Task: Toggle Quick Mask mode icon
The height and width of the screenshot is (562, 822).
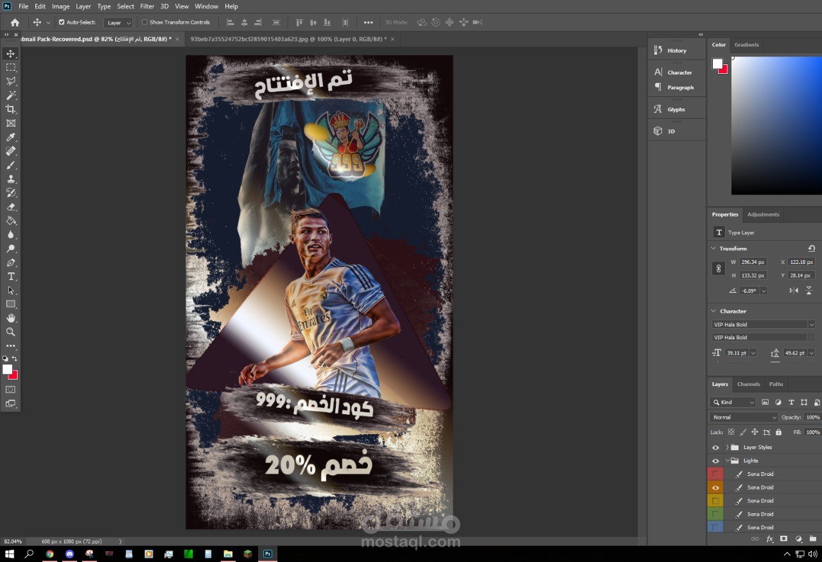Action: [x=11, y=389]
